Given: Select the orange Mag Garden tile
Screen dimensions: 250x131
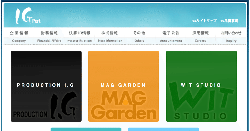Looking at the screenshot, I should (123, 86).
